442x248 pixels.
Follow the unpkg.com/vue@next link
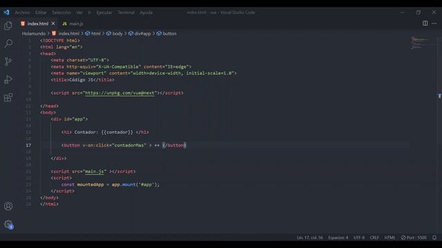(119, 93)
